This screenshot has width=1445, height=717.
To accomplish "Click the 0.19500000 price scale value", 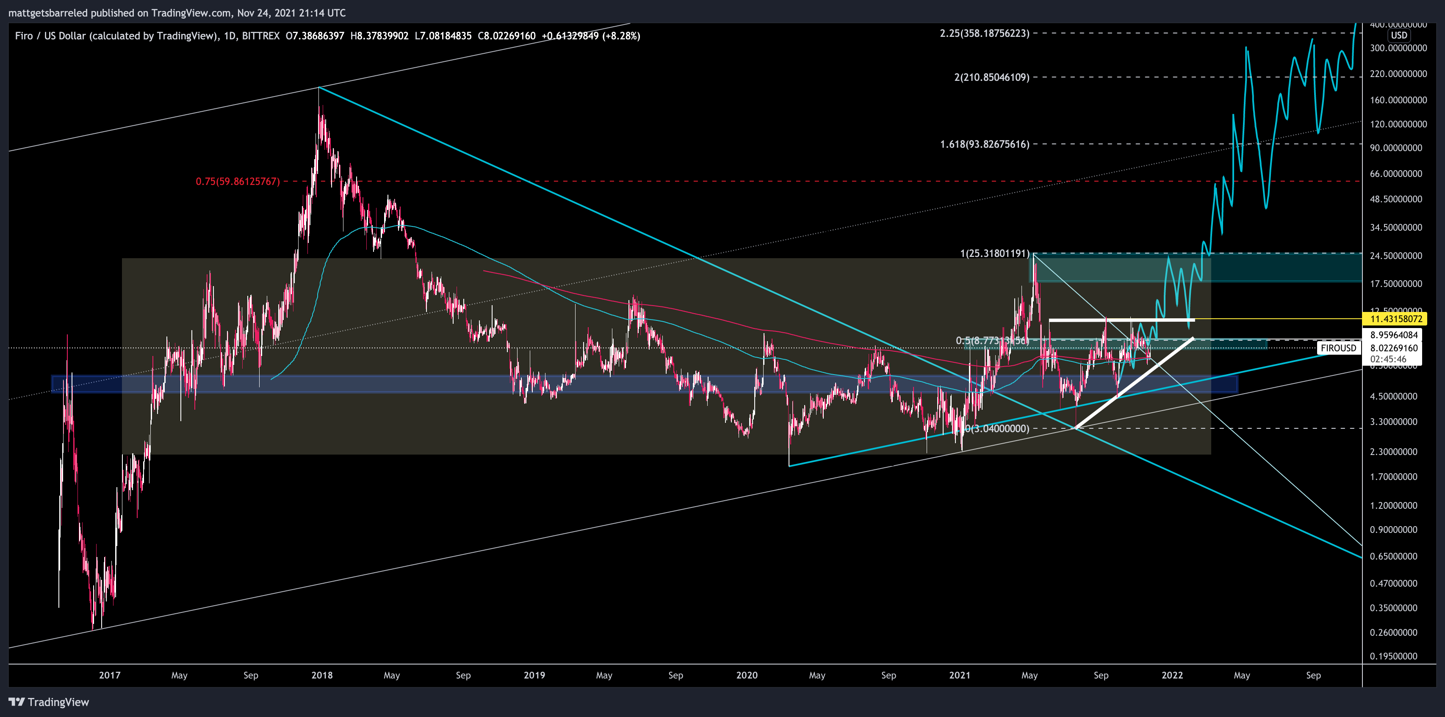I will click(x=1393, y=656).
